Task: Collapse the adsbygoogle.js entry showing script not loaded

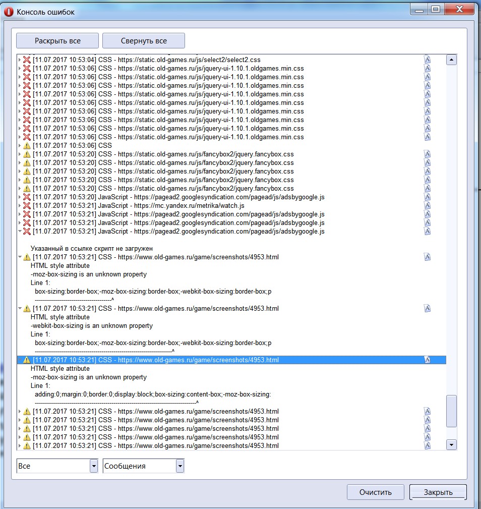Action: click(x=20, y=232)
